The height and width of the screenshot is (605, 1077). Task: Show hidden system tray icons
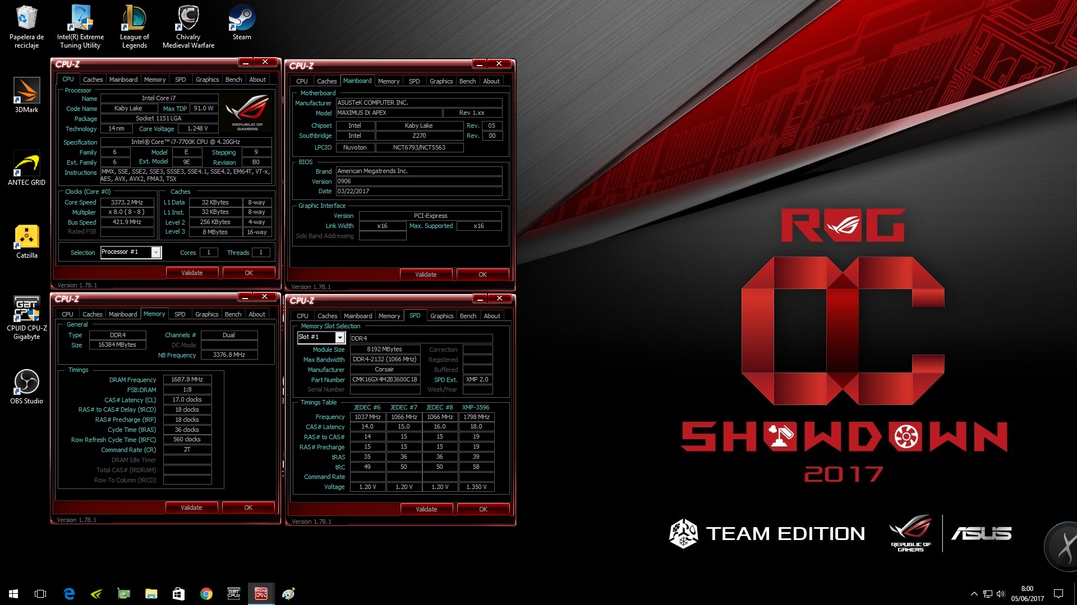pos(974,594)
